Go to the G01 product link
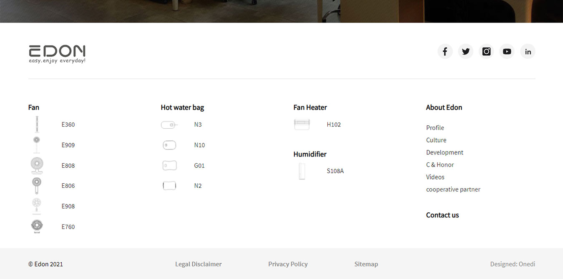The height and width of the screenshot is (279, 563). pyautogui.click(x=199, y=166)
